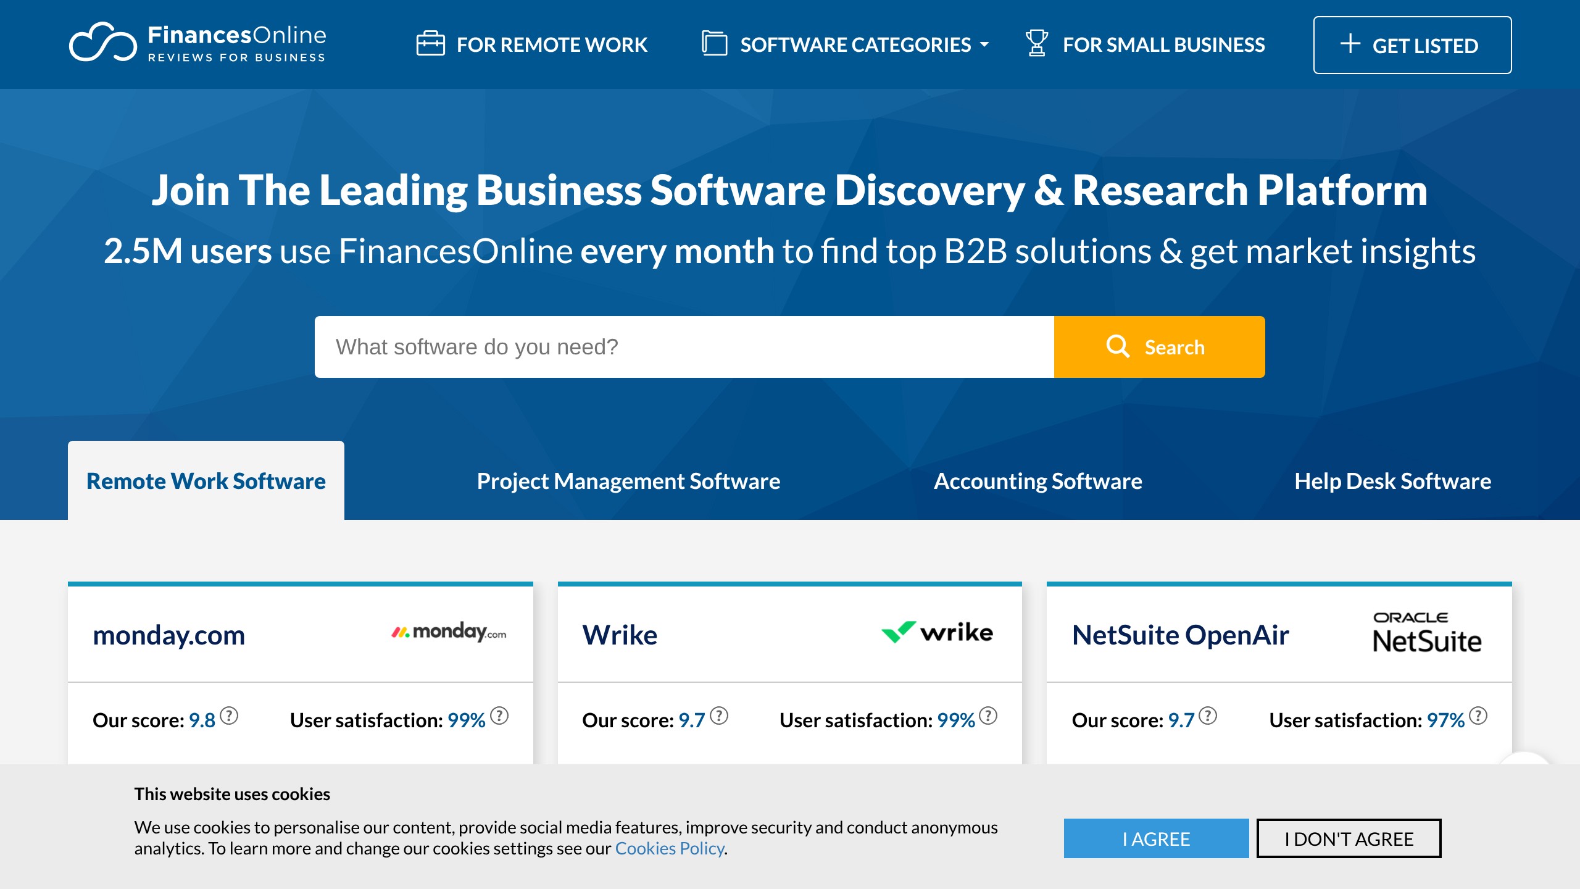Click the magnifying glass search icon
Screen dimensions: 1580x889
click(x=1118, y=346)
